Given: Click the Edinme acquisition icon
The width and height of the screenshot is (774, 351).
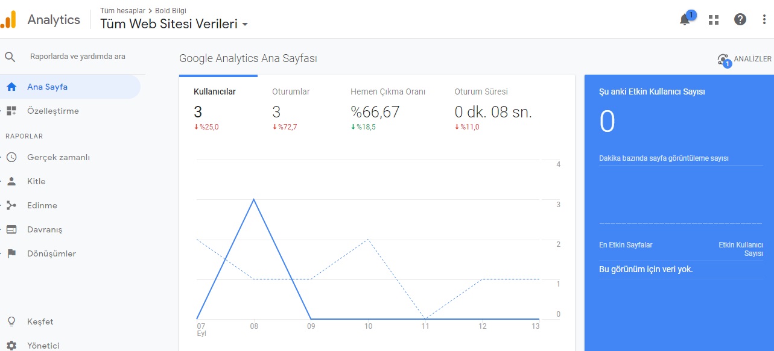Looking at the screenshot, I should [11, 205].
